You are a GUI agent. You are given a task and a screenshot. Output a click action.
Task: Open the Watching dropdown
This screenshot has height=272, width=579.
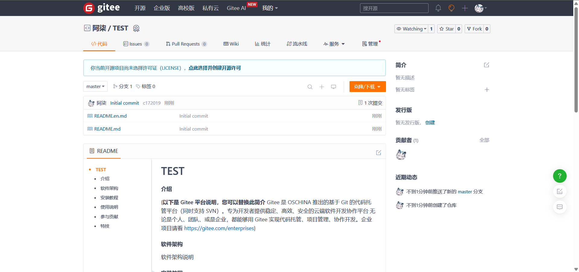[412, 29]
